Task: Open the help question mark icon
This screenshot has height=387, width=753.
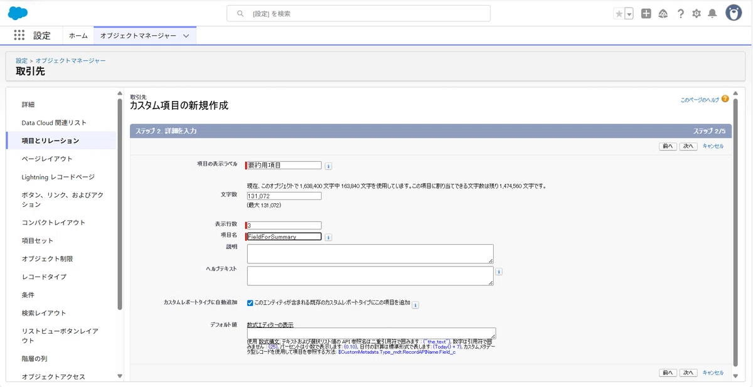Action: click(681, 14)
